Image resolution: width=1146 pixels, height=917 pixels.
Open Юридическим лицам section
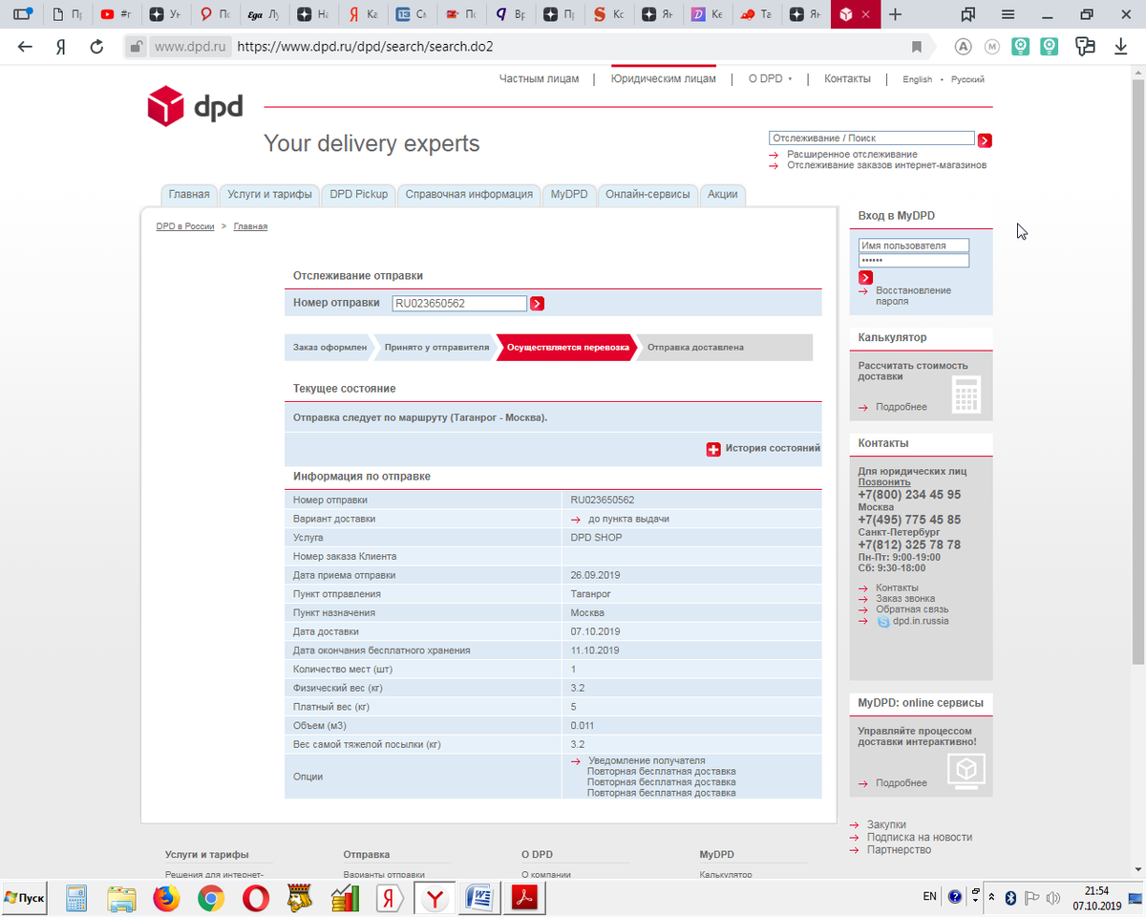tap(663, 79)
